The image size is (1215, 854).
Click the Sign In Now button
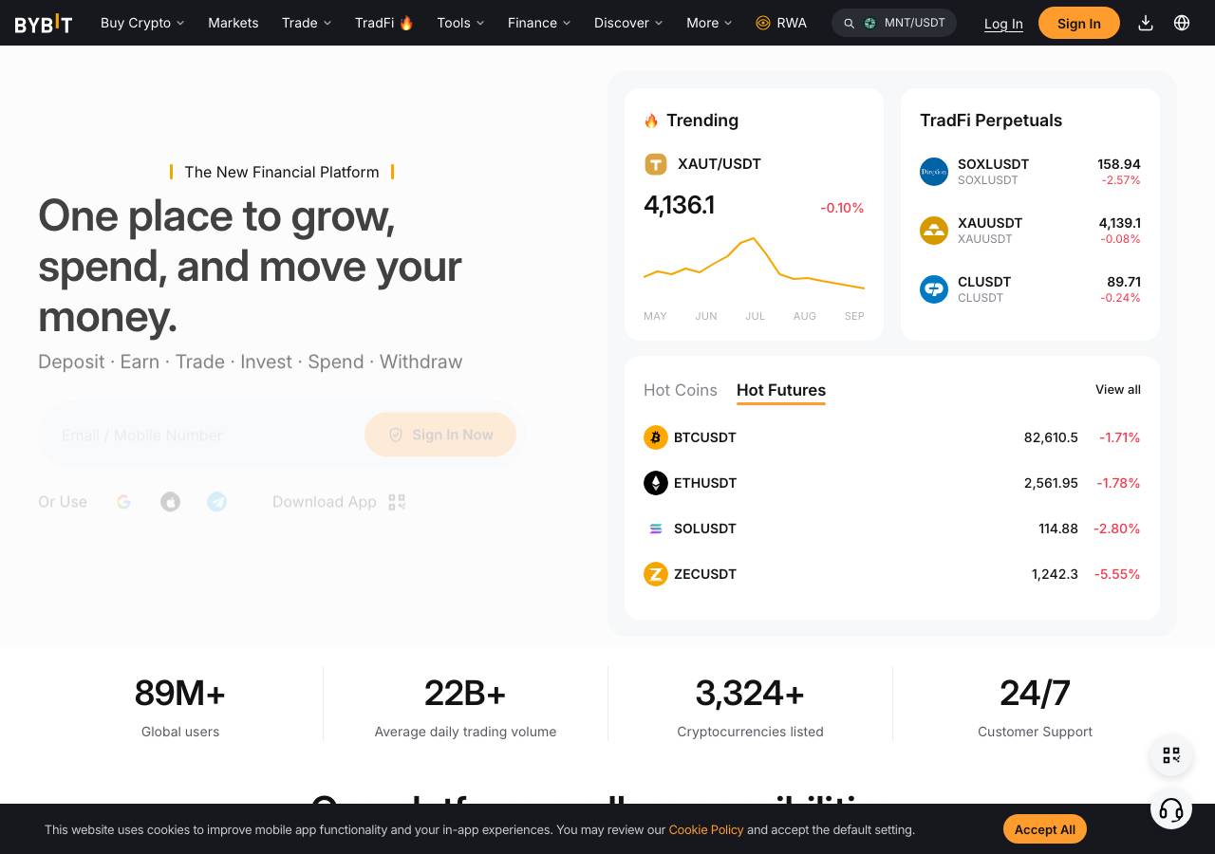[440, 435]
